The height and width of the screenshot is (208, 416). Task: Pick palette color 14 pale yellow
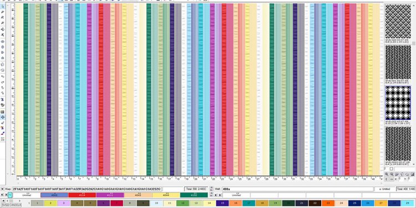(x=209, y=203)
